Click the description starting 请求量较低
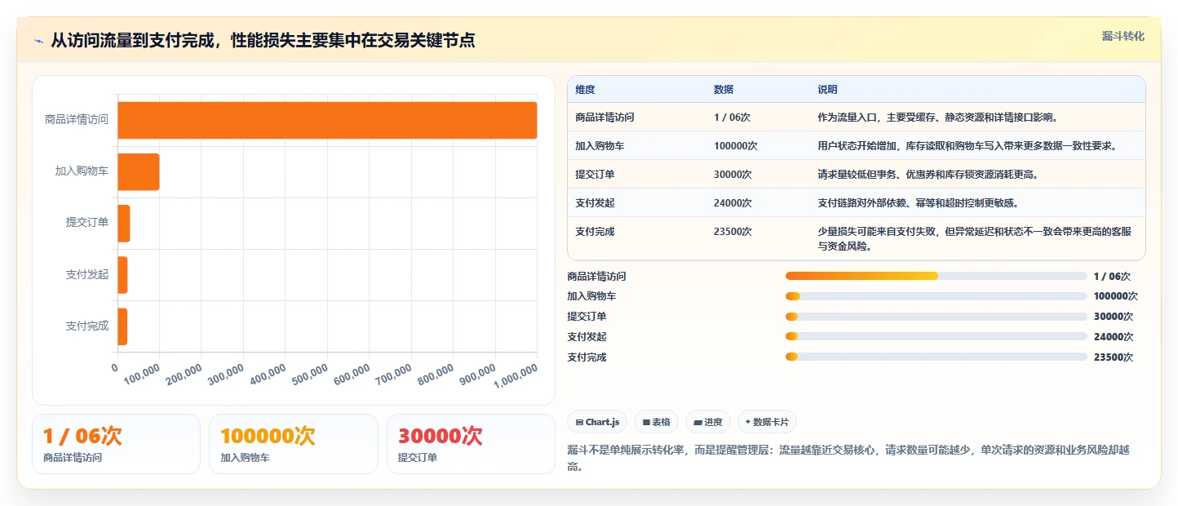The width and height of the screenshot is (1178, 506). pos(928,175)
